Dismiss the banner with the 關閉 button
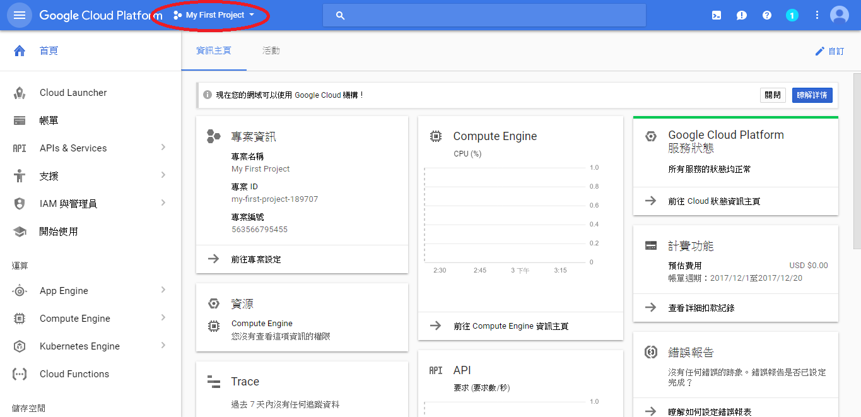The image size is (861, 417). click(x=773, y=95)
